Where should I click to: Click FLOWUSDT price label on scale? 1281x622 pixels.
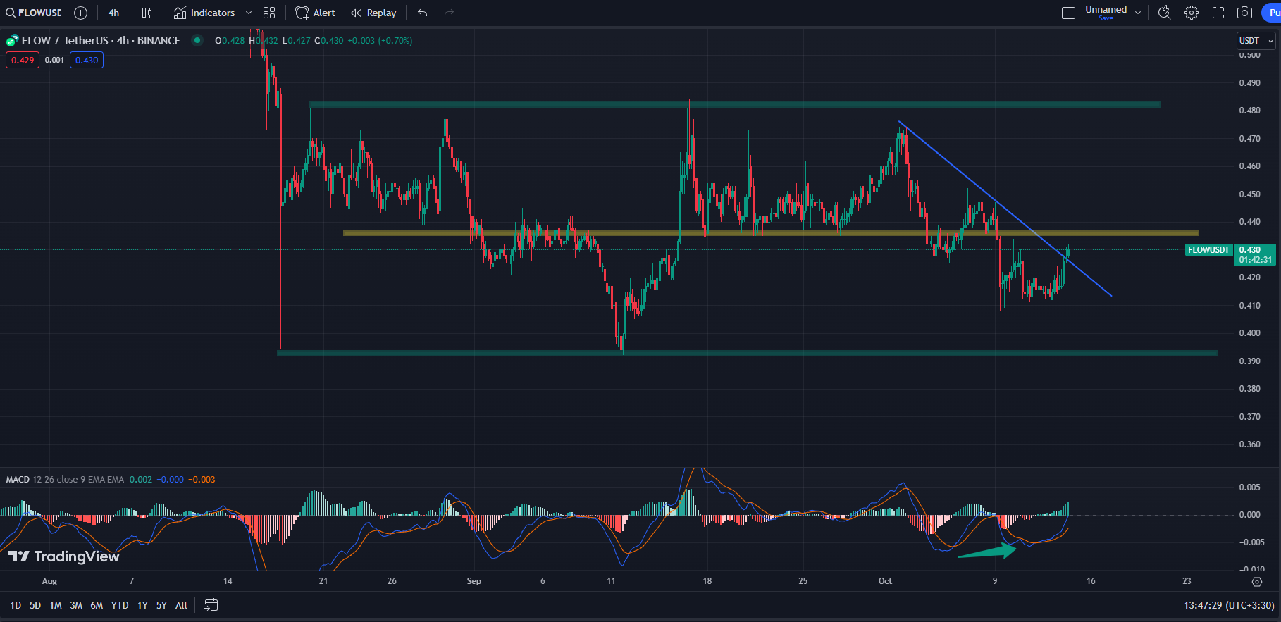[1208, 250]
